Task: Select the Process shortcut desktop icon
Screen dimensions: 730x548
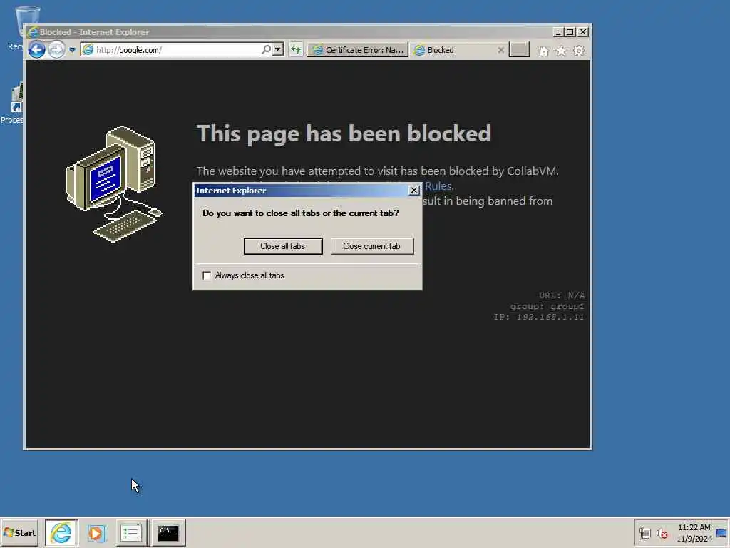Action: (x=11, y=103)
